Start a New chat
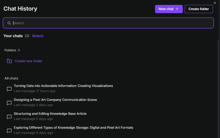 pyautogui.click(x=169, y=9)
